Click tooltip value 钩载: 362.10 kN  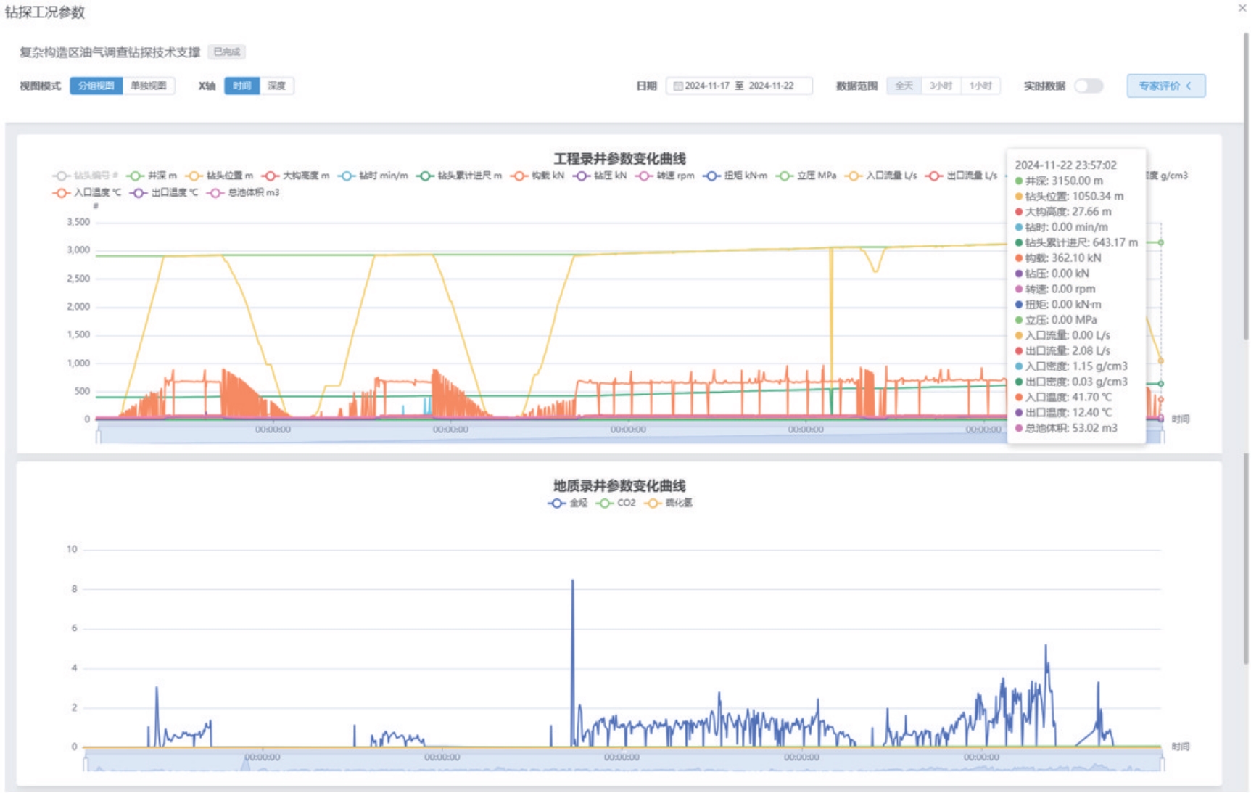coord(1062,258)
